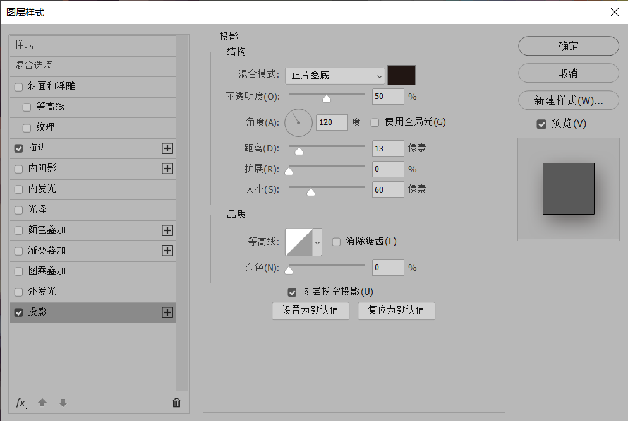Click the 复位为默认值 button
Image resolution: width=628 pixels, height=421 pixels.
coord(396,311)
